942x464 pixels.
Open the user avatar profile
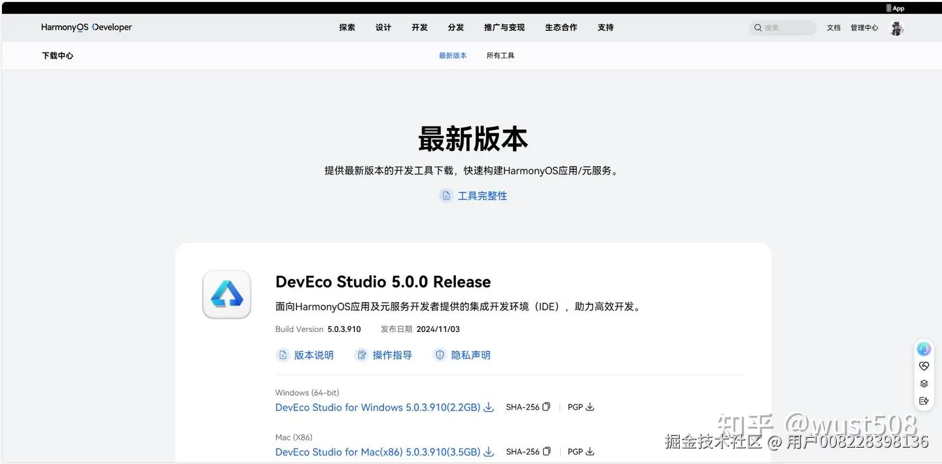click(897, 27)
